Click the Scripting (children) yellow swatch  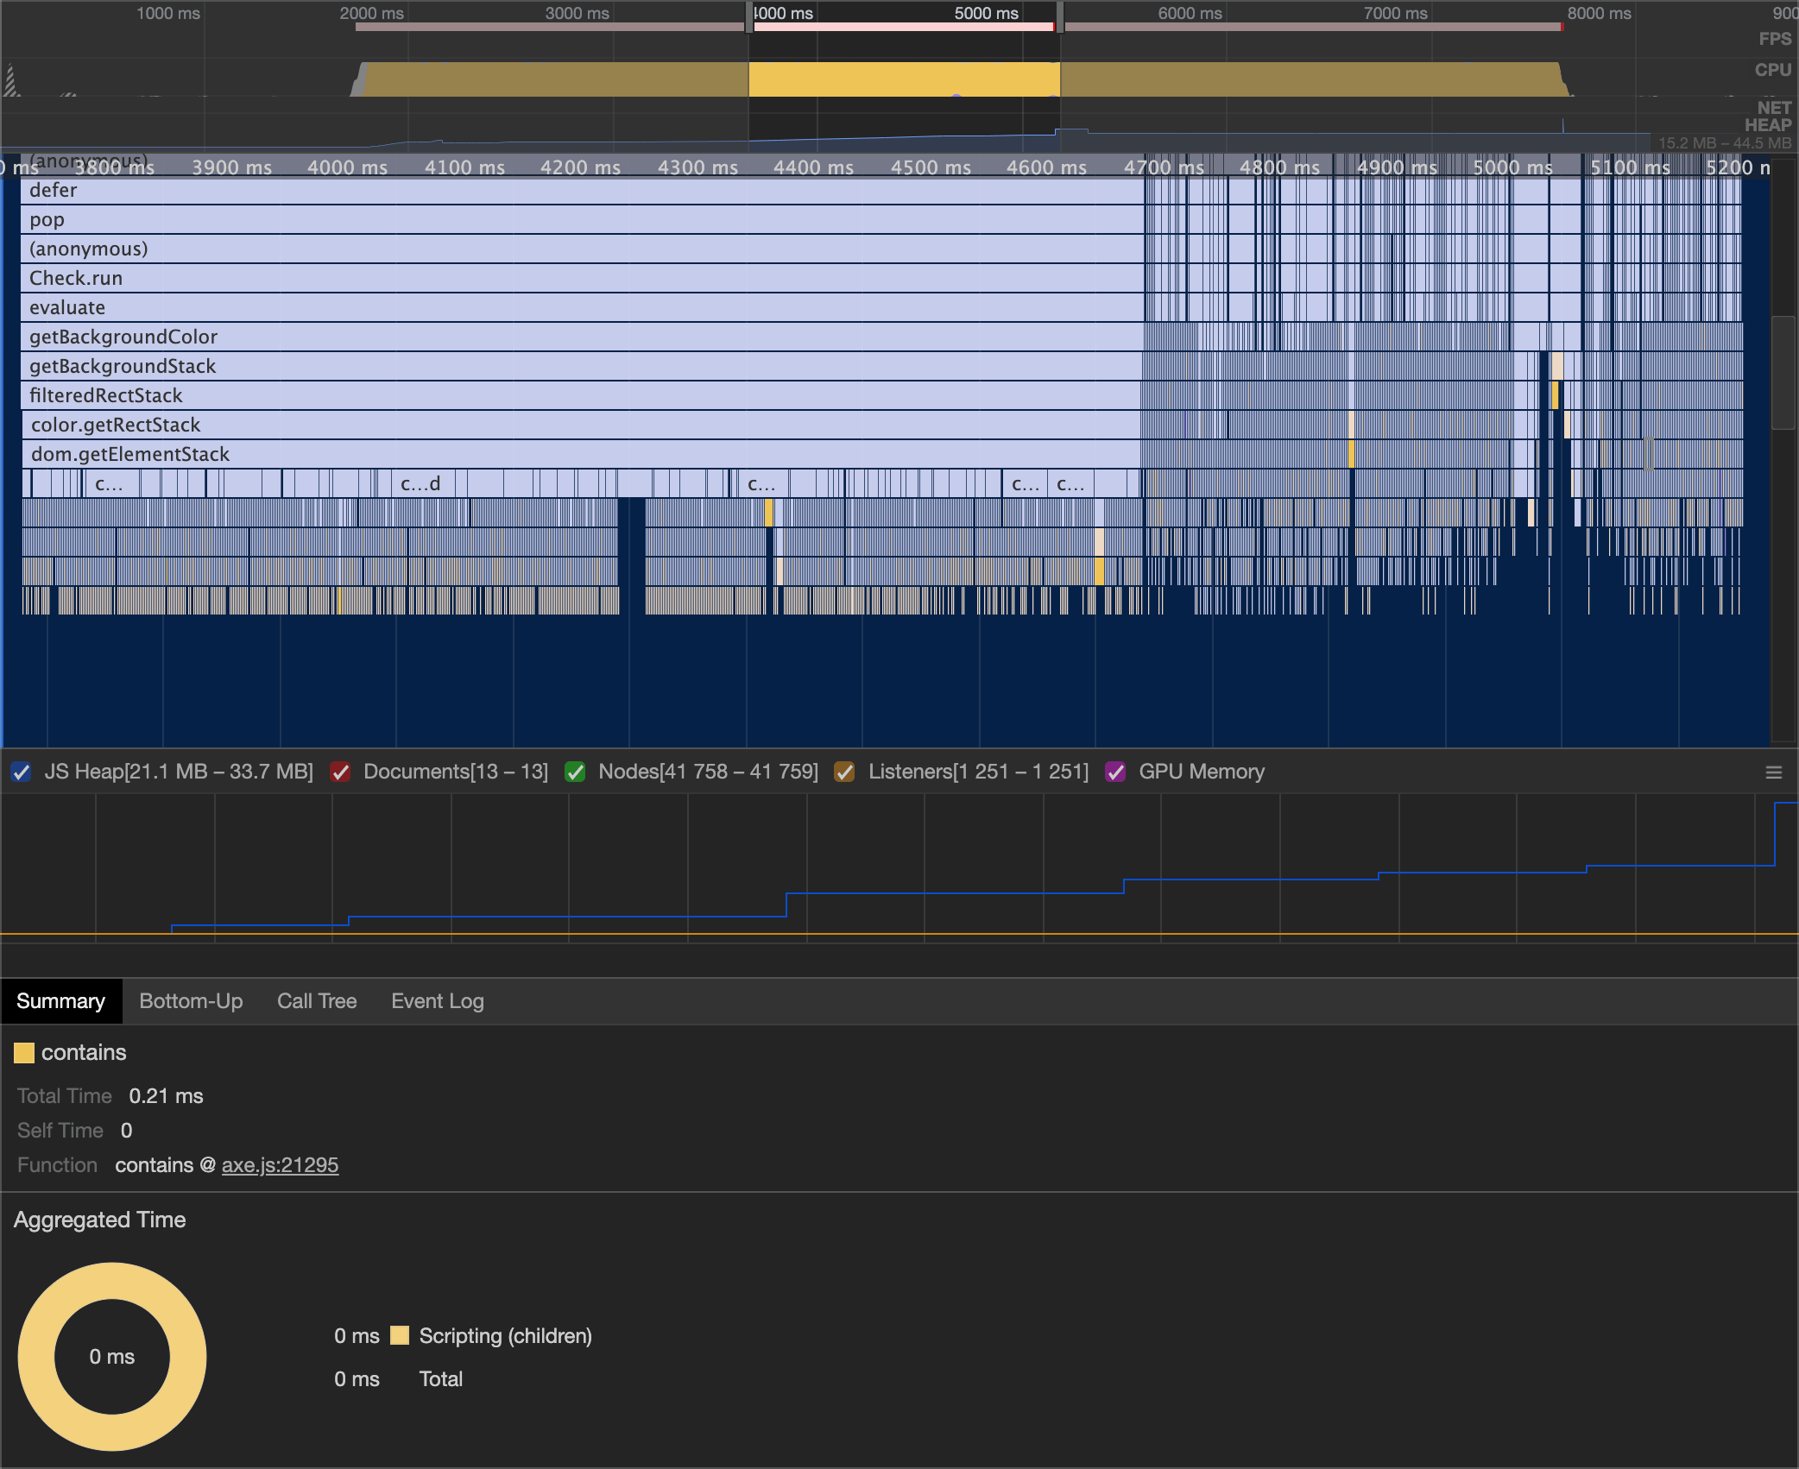click(x=400, y=1336)
